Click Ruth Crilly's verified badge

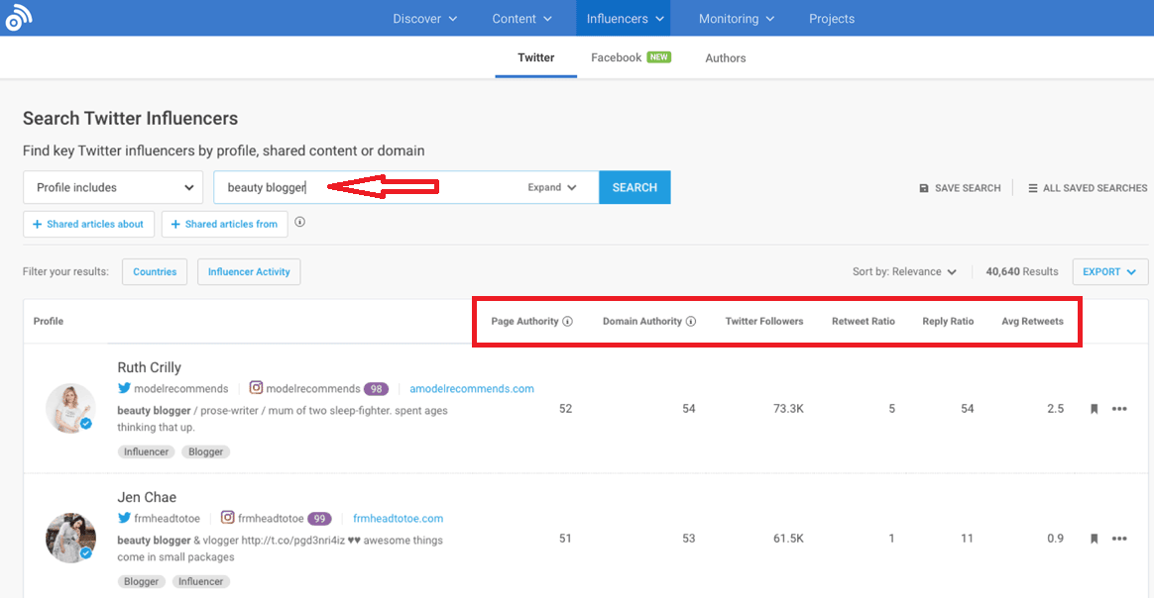(x=86, y=423)
